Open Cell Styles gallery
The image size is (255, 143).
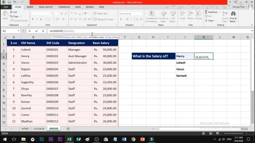coord(173,17)
